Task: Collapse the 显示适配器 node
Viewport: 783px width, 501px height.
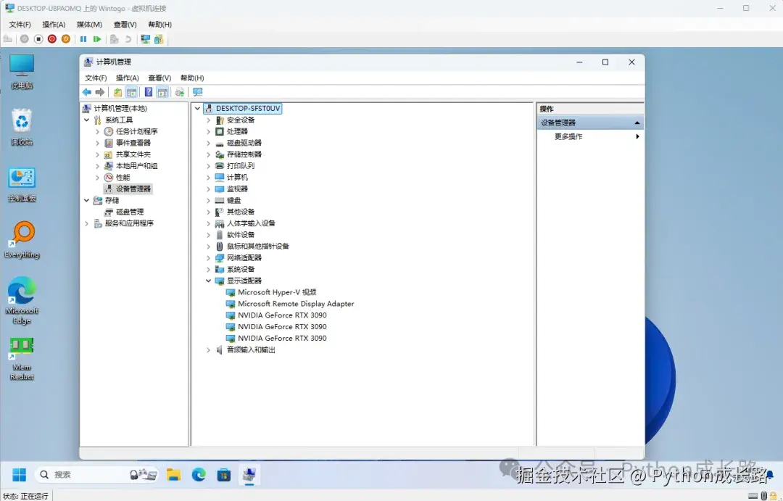Action: (209, 281)
